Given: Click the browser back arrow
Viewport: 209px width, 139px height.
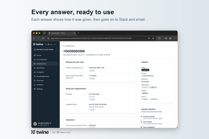Looking at the screenshot, I should 34,38.
